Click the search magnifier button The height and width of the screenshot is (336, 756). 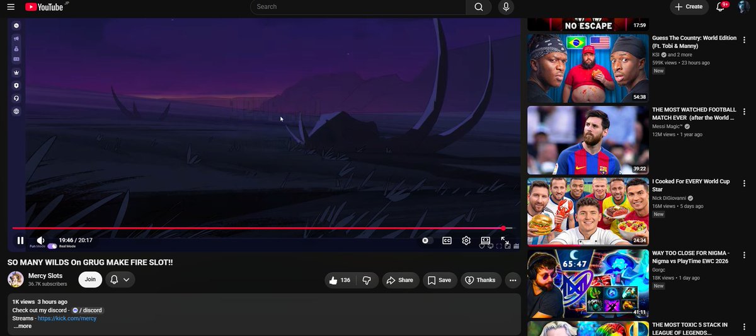(x=479, y=7)
